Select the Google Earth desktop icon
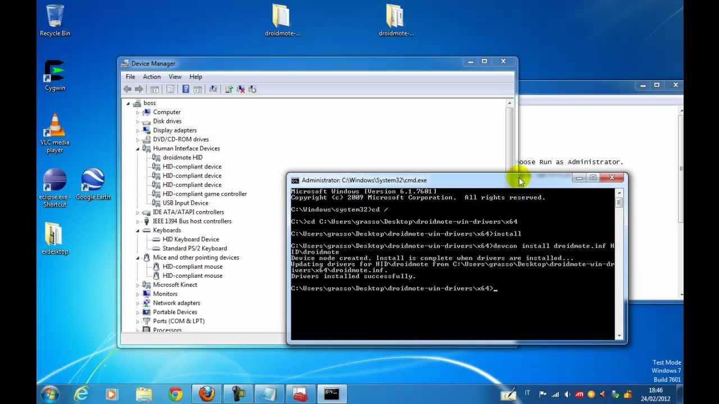719x404 pixels. coord(93,185)
